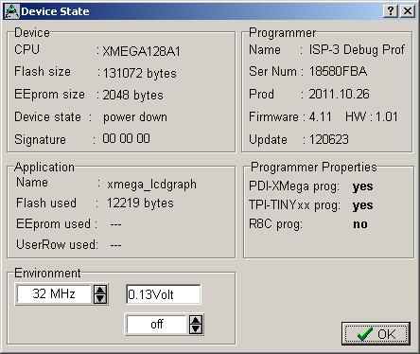
Task: Select the serial number 18580FBA
Action: coord(338,71)
